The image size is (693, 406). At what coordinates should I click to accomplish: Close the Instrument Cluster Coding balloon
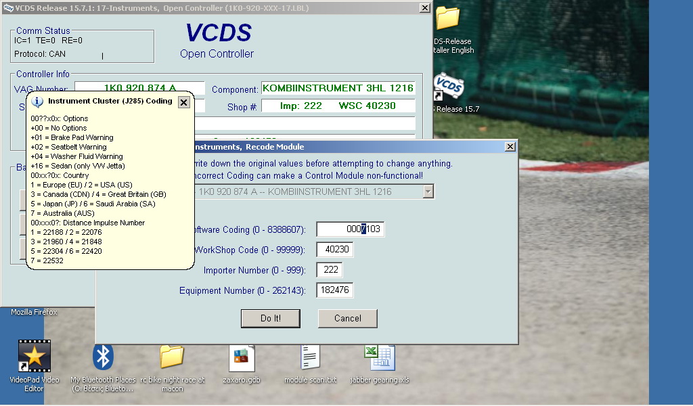coord(184,102)
